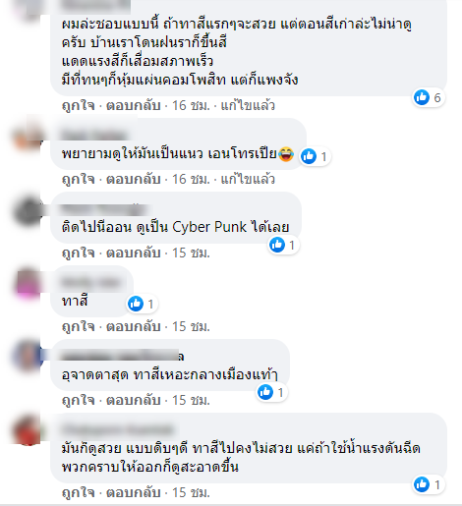Open แก้ไขแล้ว under the เอนโทรเปีย comment
462x506 pixels.
[x=248, y=179]
